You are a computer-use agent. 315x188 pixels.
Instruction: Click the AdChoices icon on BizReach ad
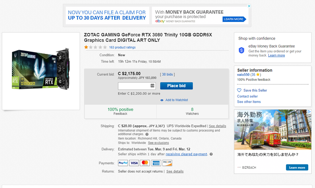click(x=309, y=111)
